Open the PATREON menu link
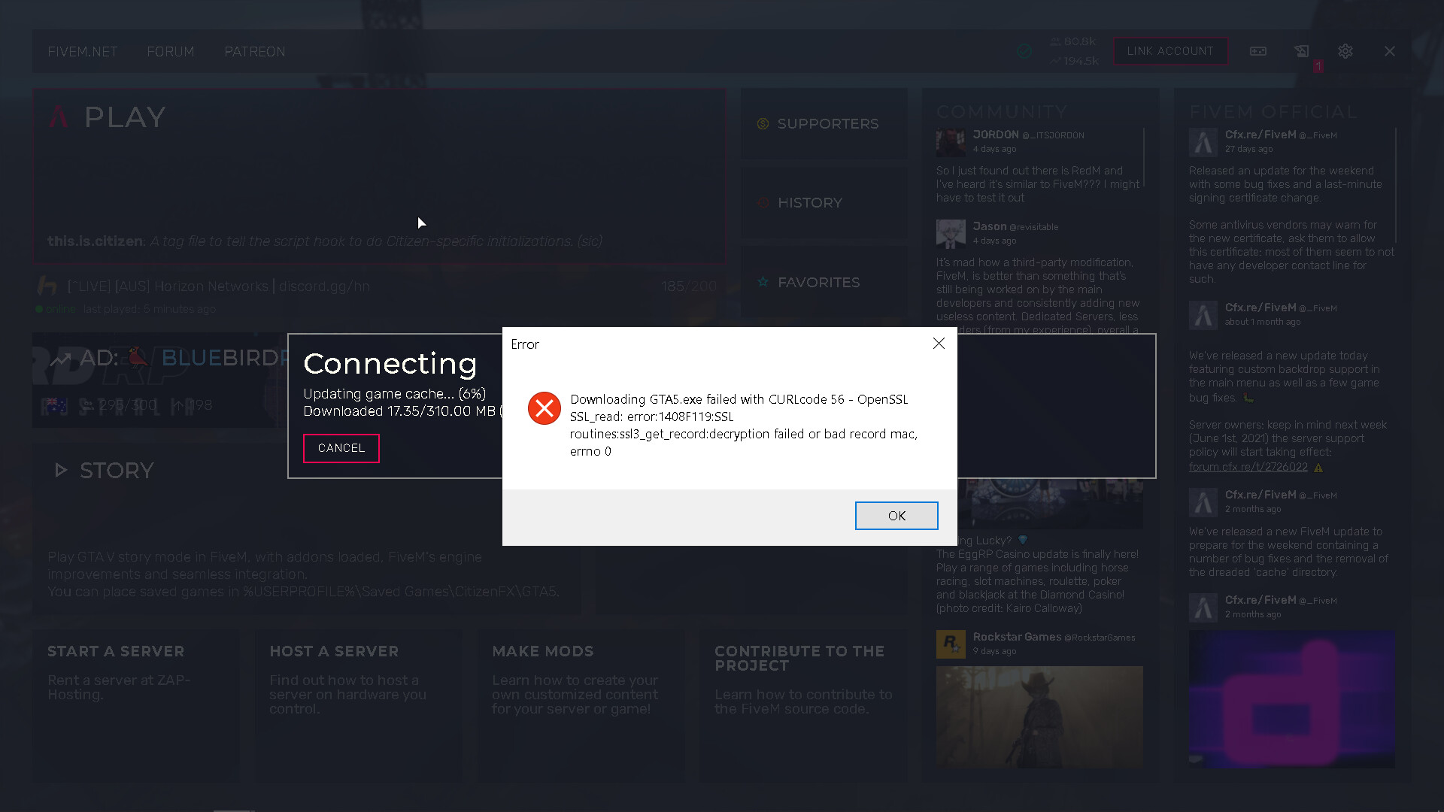Screen dimensions: 1444x812 254,52
